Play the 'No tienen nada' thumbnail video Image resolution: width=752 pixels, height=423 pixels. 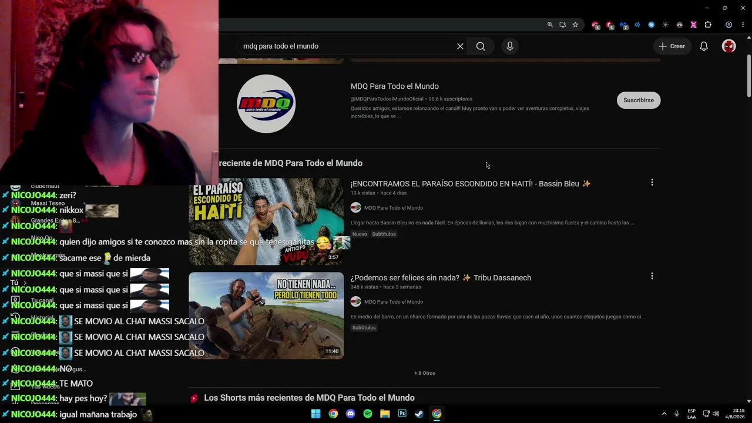pyautogui.click(x=266, y=315)
